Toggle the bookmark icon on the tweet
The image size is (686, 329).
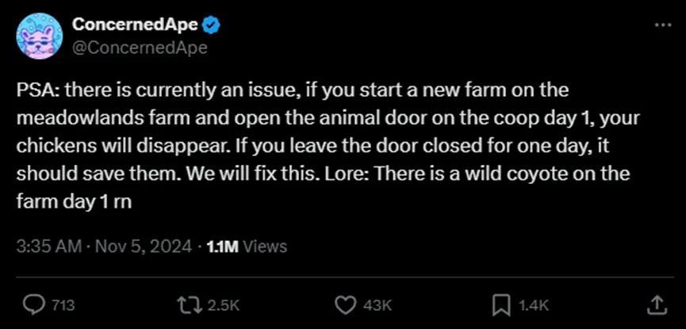[x=501, y=304]
